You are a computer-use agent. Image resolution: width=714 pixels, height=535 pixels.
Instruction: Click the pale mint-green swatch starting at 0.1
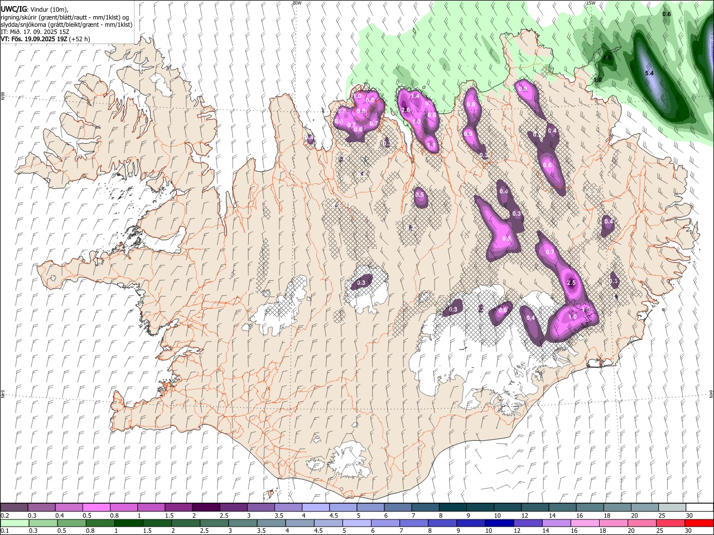[x=14, y=523]
